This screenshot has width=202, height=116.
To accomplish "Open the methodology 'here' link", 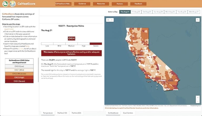I will click(x=51, y=78).
